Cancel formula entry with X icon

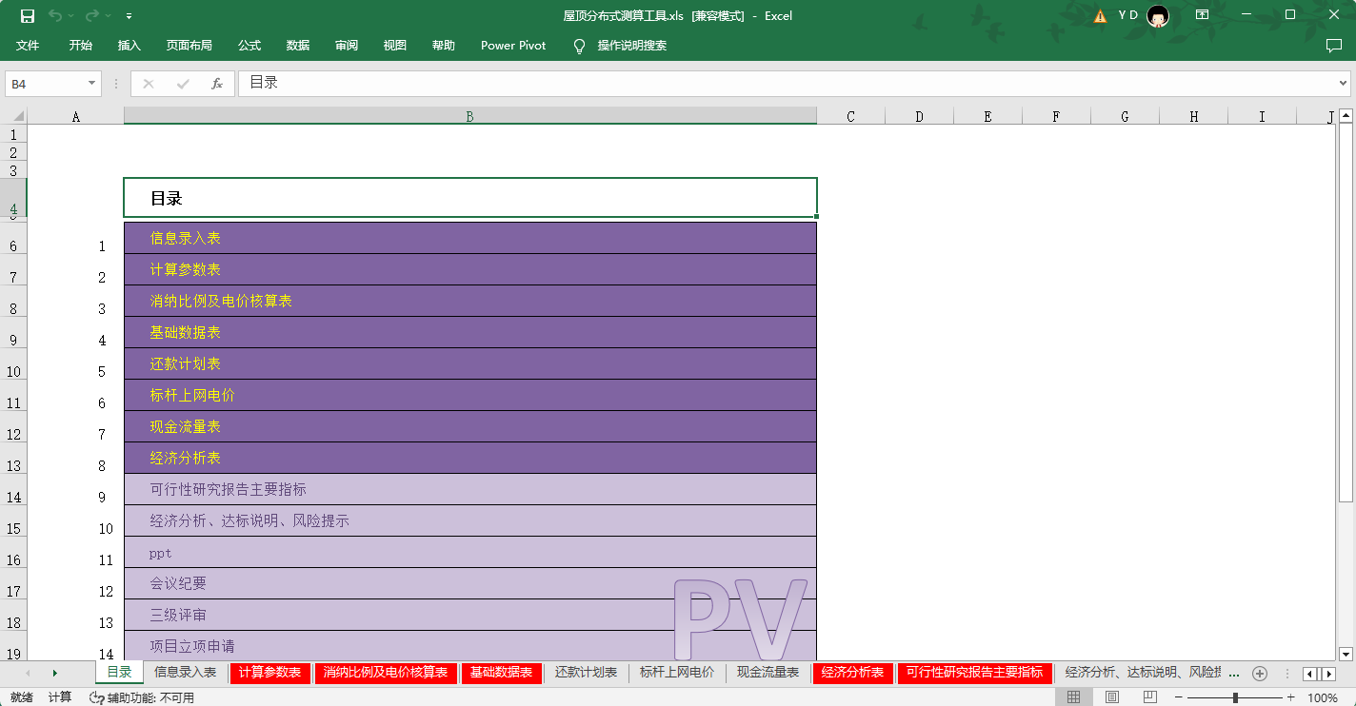149,84
